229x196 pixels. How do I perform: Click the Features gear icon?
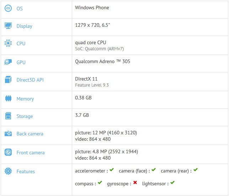tap(8, 171)
